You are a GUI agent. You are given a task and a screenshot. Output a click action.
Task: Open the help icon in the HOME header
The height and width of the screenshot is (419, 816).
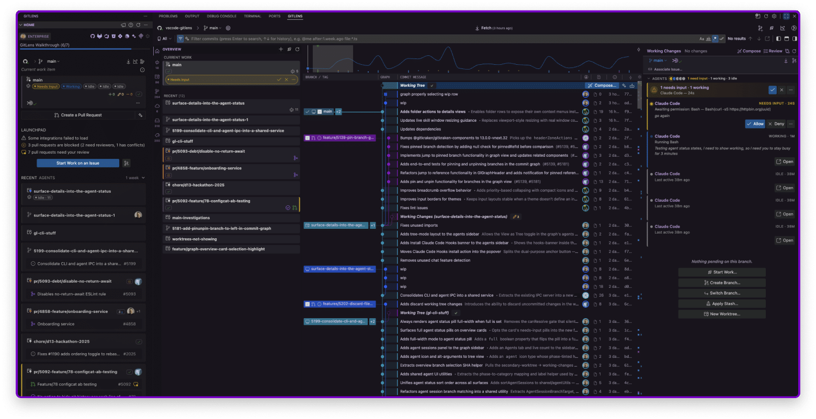click(131, 25)
